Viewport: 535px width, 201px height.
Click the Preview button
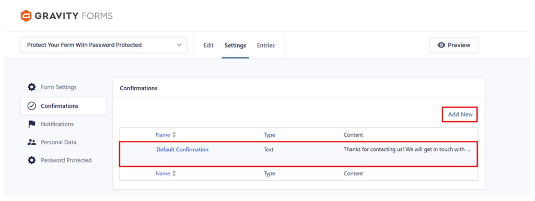(454, 45)
